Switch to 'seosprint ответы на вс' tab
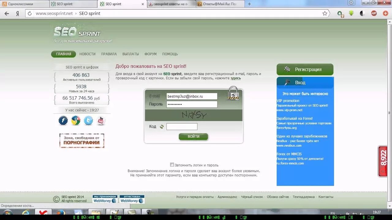 coord(171,4)
